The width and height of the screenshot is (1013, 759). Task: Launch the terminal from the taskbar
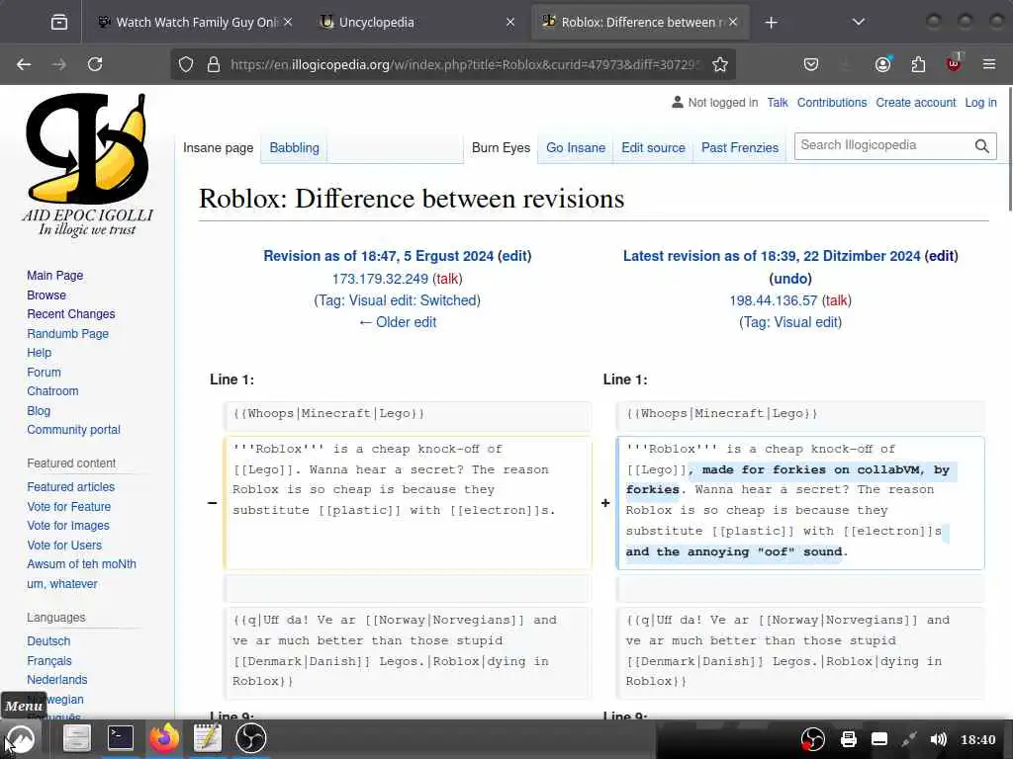(120, 737)
